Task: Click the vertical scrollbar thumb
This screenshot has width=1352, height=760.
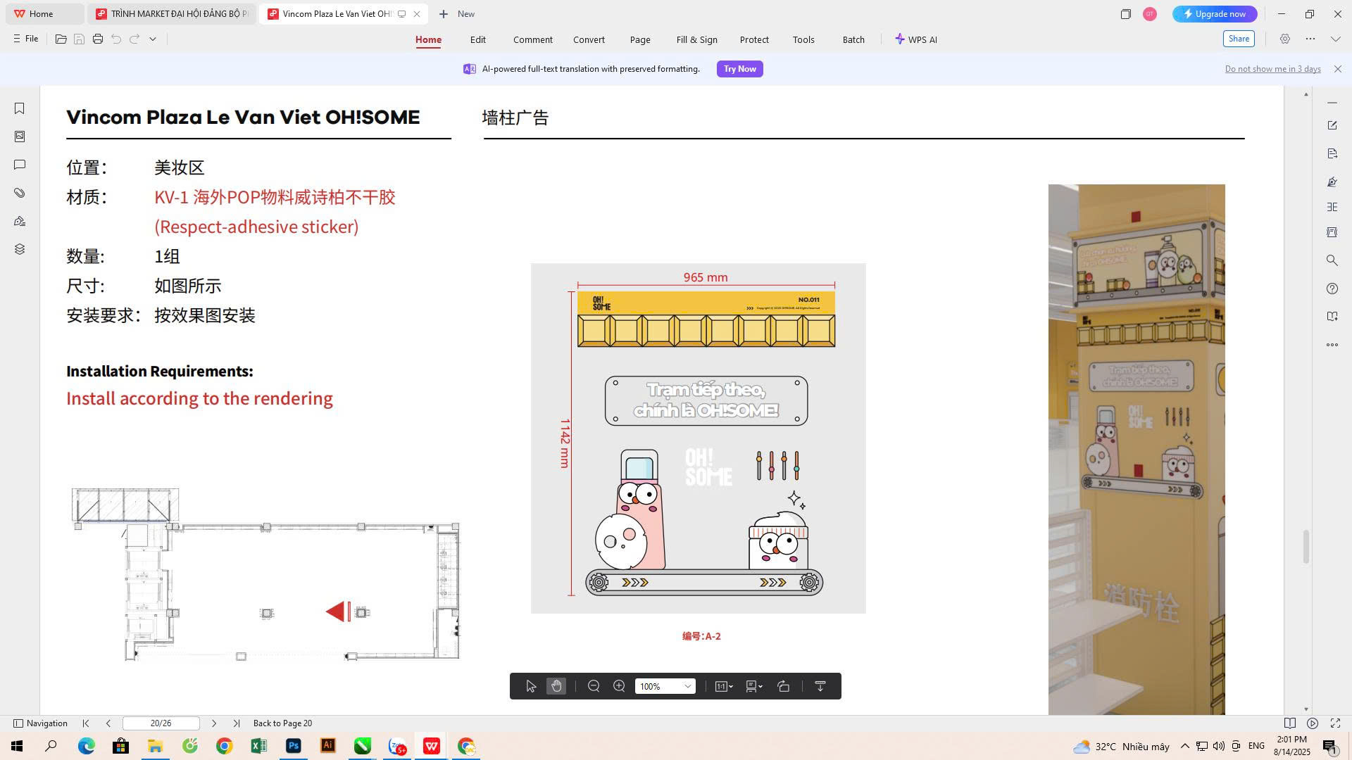Action: tap(1306, 547)
